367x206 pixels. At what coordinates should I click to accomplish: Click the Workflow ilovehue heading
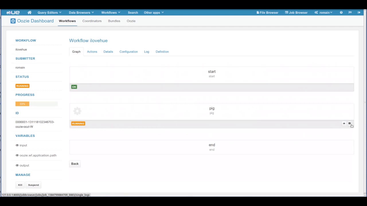coord(88,41)
